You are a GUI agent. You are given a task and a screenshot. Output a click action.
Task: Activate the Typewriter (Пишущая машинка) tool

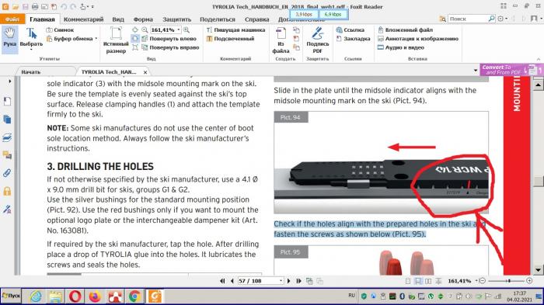(x=236, y=29)
